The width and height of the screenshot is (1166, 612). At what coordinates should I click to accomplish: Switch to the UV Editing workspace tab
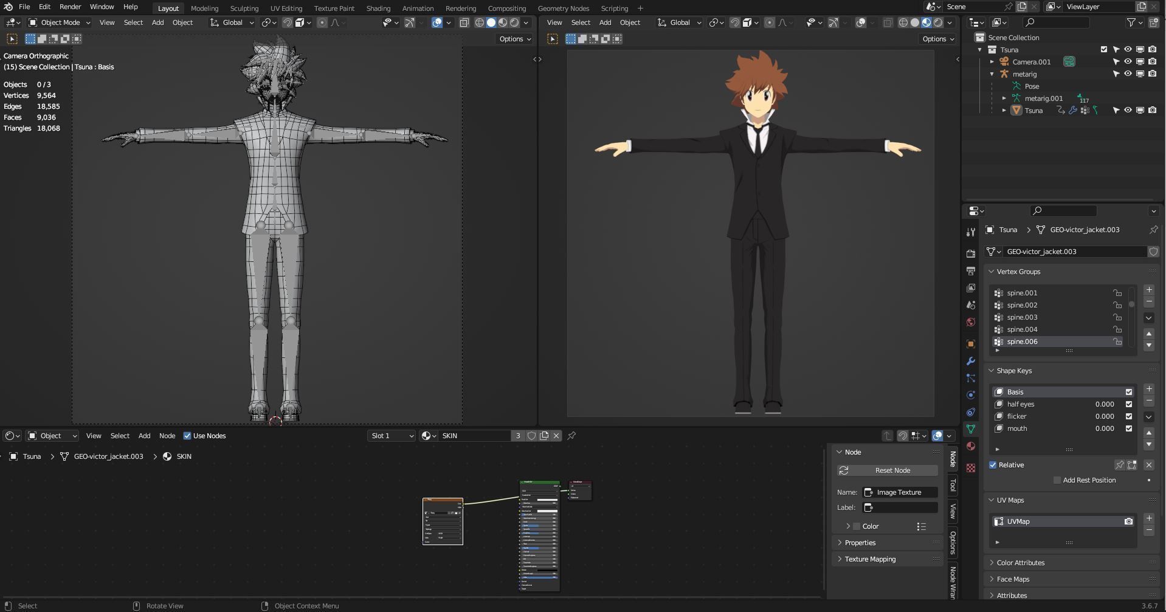point(286,9)
